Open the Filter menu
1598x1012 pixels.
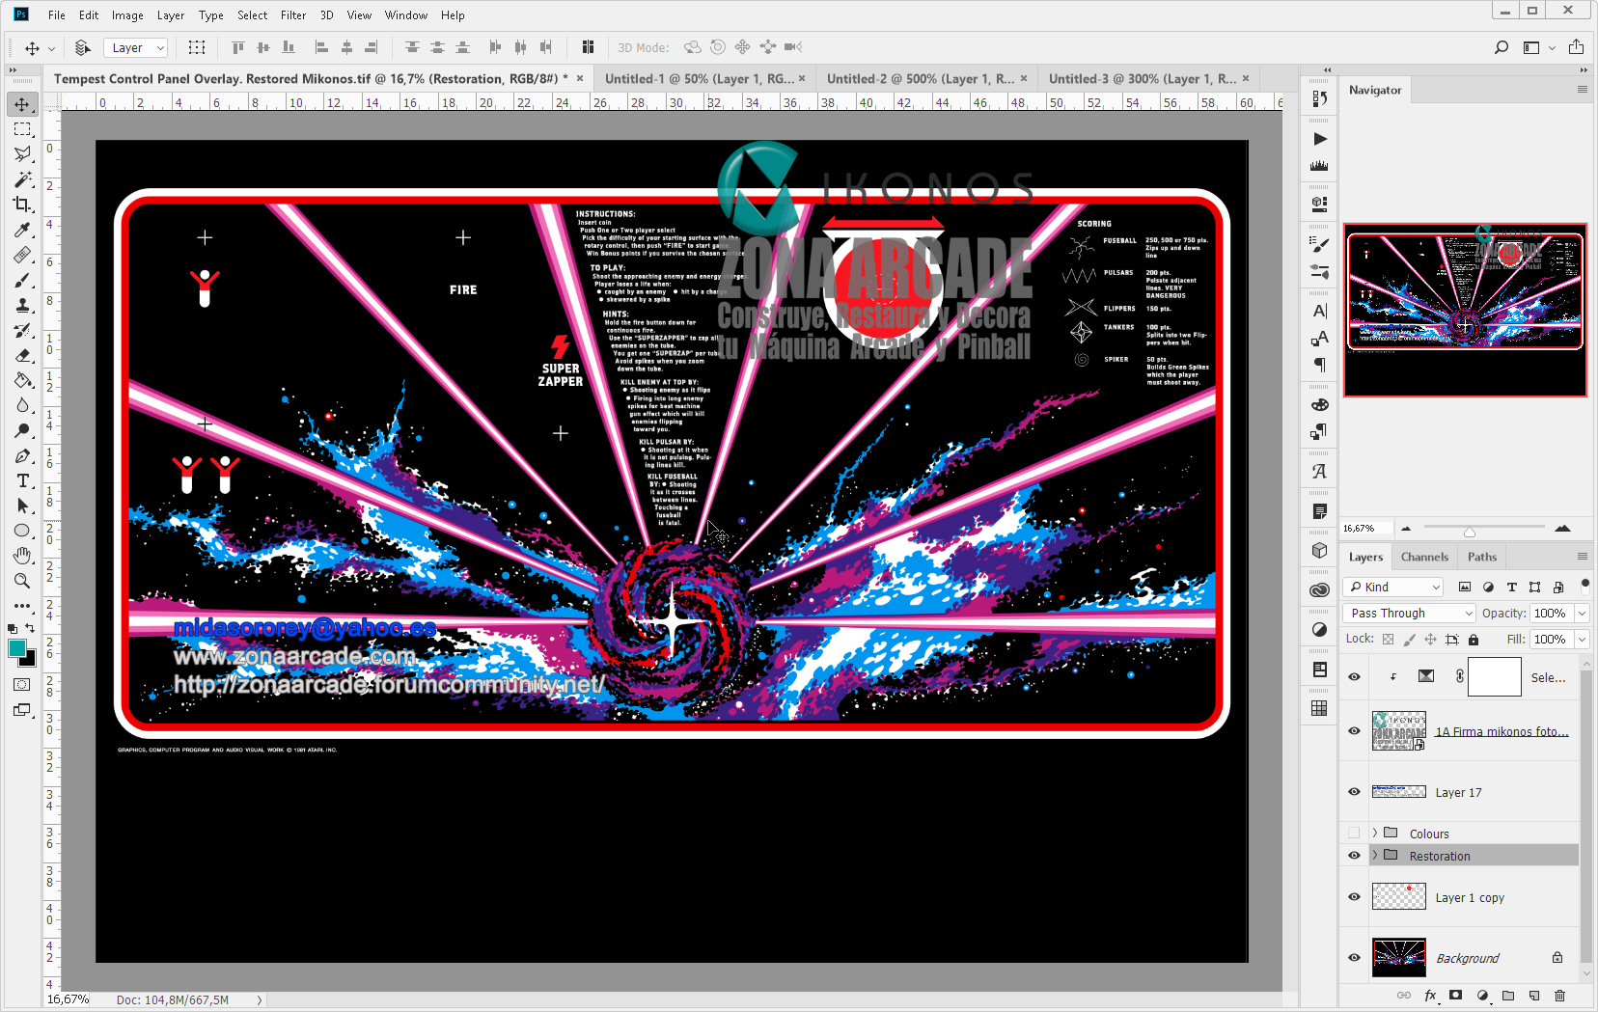pyautogui.click(x=293, y=14)
